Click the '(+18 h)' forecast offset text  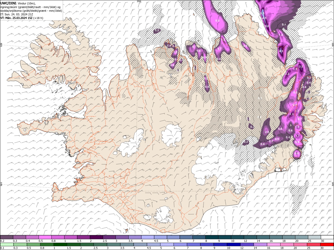[x=38, y=18]
